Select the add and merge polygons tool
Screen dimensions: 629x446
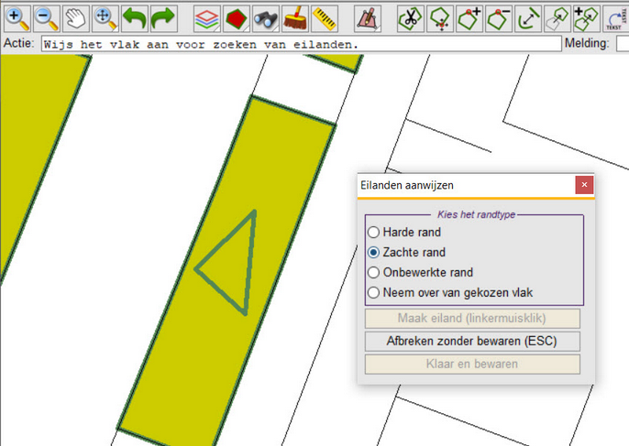click(x=587, y=18)
